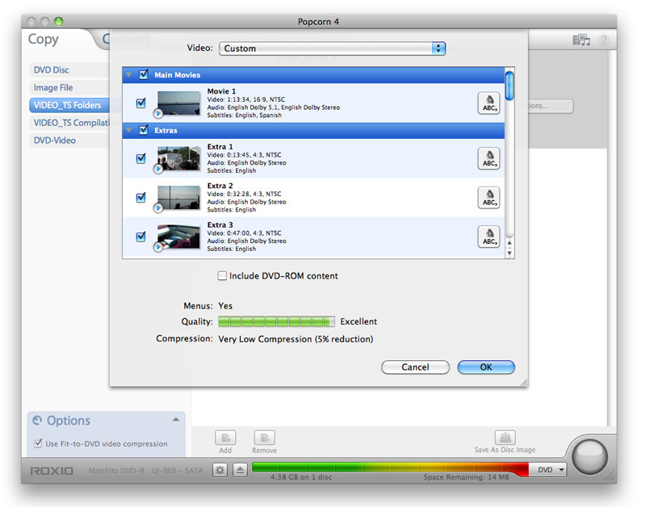
Task: Enable Include DVD-ROM content checkbox
Action: point(223,276)
